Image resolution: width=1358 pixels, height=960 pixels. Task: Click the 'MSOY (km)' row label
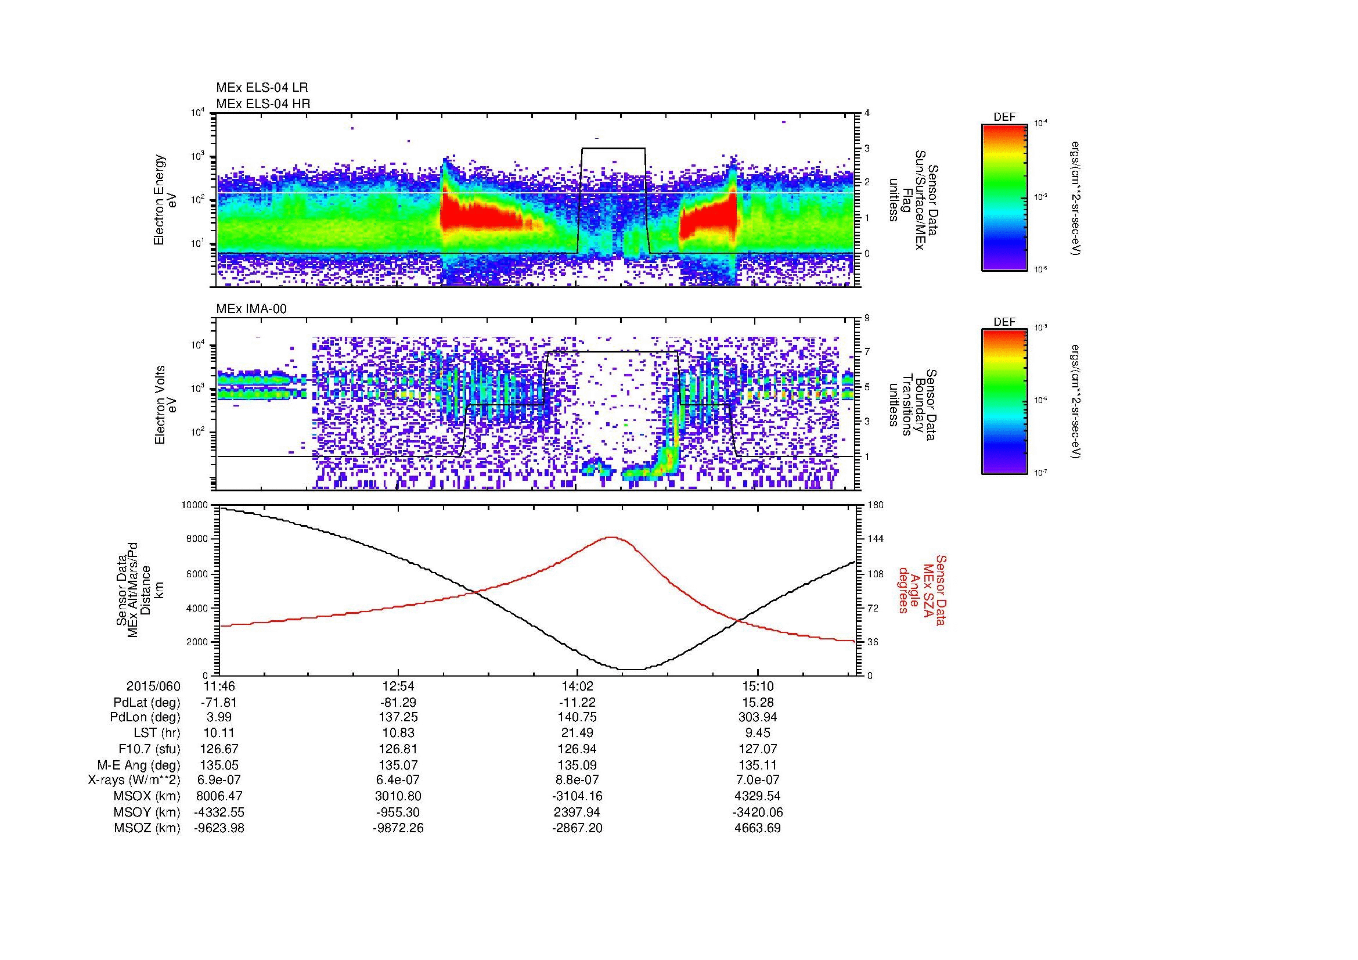(147, 812)
